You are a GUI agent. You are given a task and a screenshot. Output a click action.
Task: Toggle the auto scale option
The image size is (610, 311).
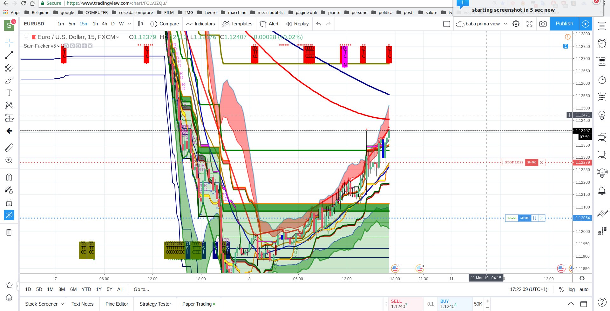584,289
